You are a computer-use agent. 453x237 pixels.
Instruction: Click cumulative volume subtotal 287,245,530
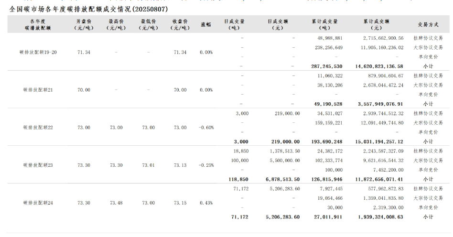coord(324,66)
